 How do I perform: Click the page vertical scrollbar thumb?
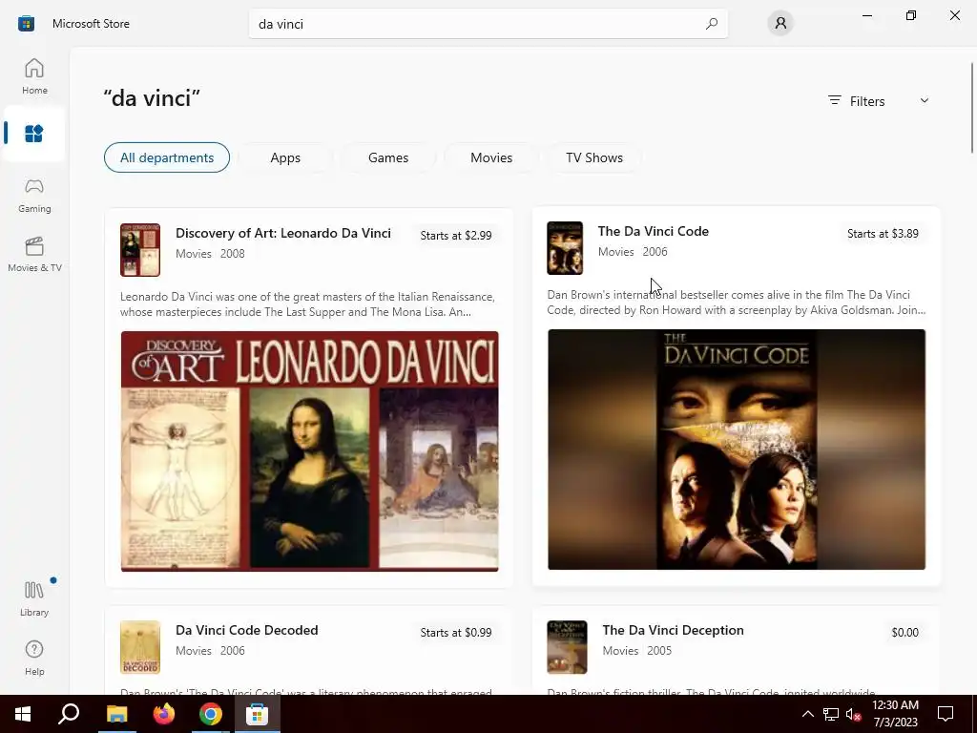(x=972, y=107)
